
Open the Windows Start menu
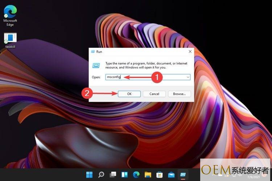pyautogui.click(x=90, y=174)
